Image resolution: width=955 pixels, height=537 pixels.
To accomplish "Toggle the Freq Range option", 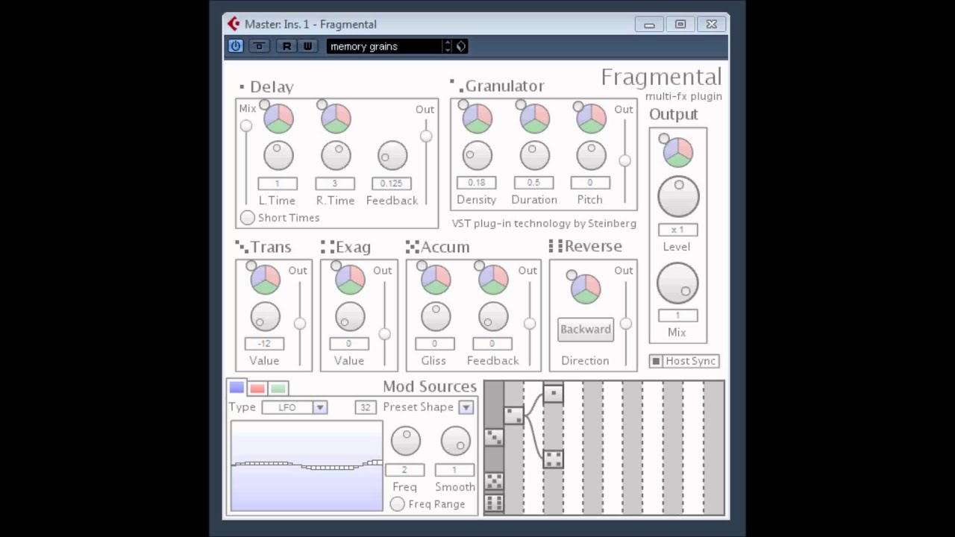I will pos(398,504).
